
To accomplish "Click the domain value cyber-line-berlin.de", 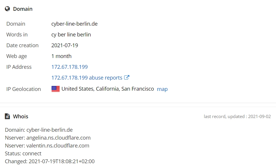I will [x=74, y=24].
